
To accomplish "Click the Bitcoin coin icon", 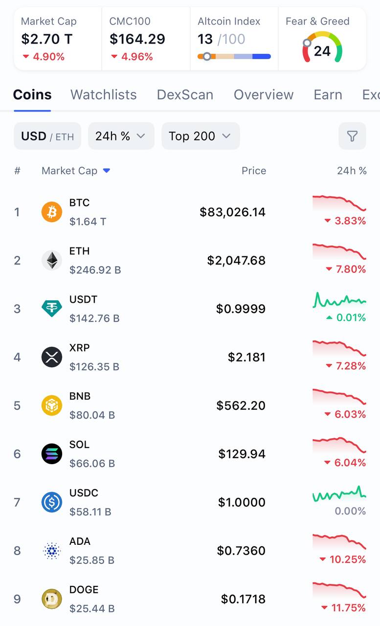I will (x=51, y=212).
